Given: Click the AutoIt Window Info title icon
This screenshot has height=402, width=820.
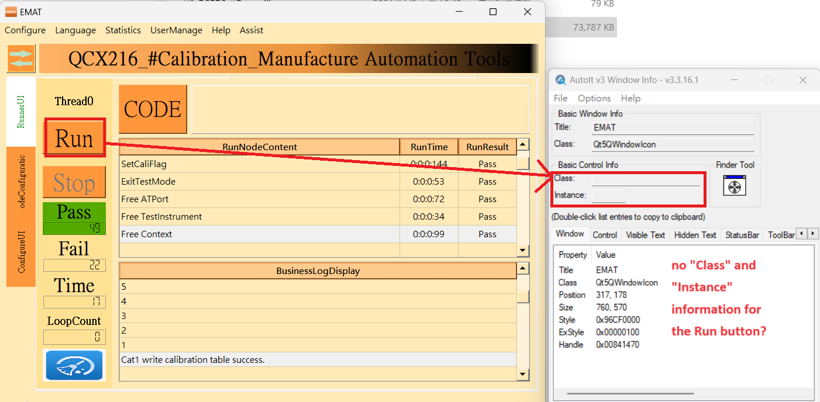Looking at the screenshot, I should 561,80.
